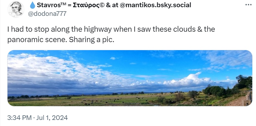Click the sketched profile avatar picture
Image resolution: width=256 pixels, height=126 pixels.
16,9
